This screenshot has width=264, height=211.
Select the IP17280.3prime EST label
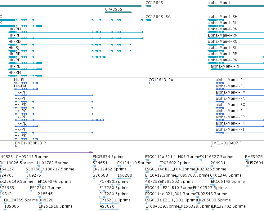114,188
